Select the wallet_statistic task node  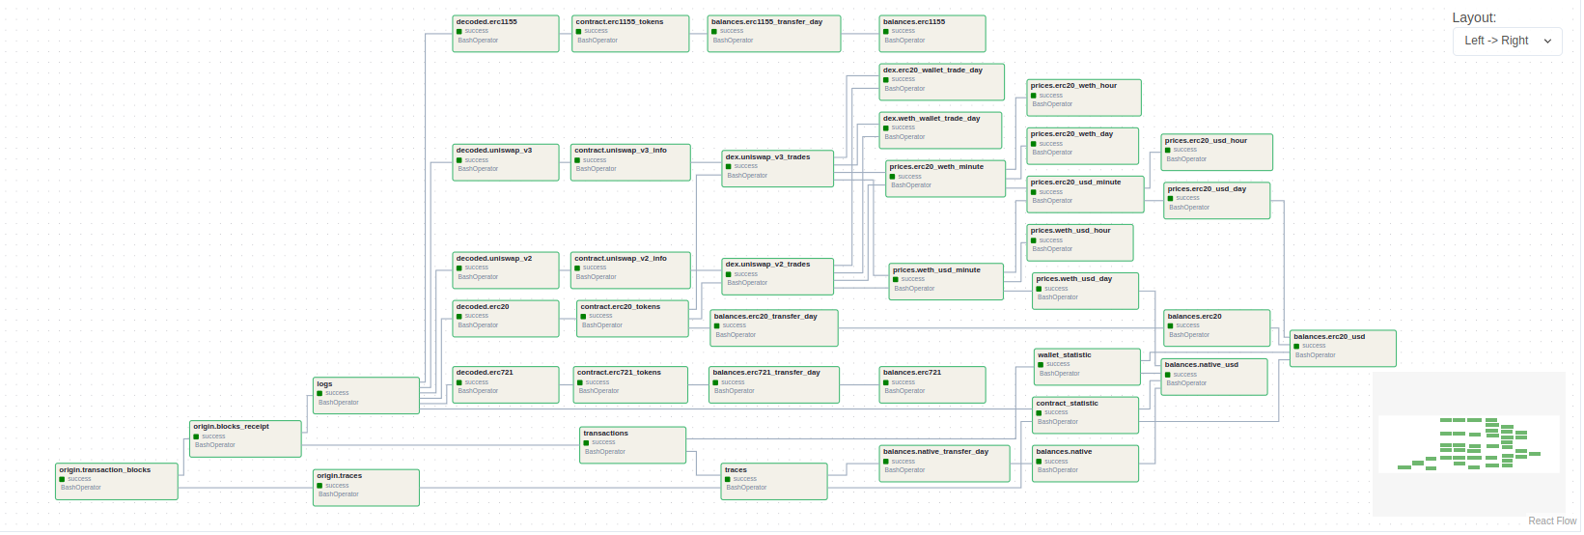(x=1088, y=367)
